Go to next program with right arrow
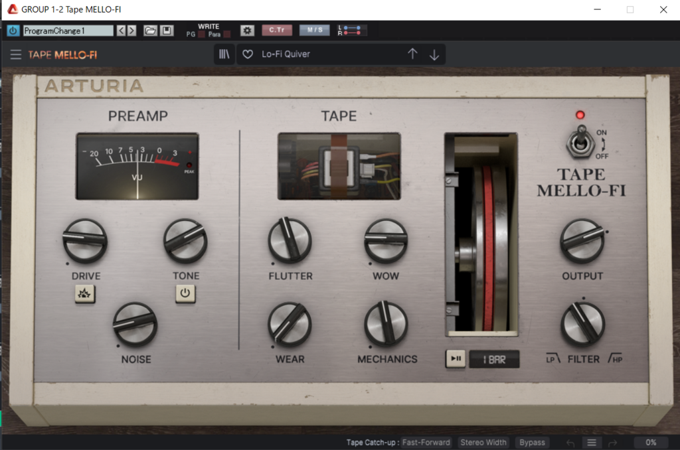Viewport: 680px width, 450px height. 132,31
